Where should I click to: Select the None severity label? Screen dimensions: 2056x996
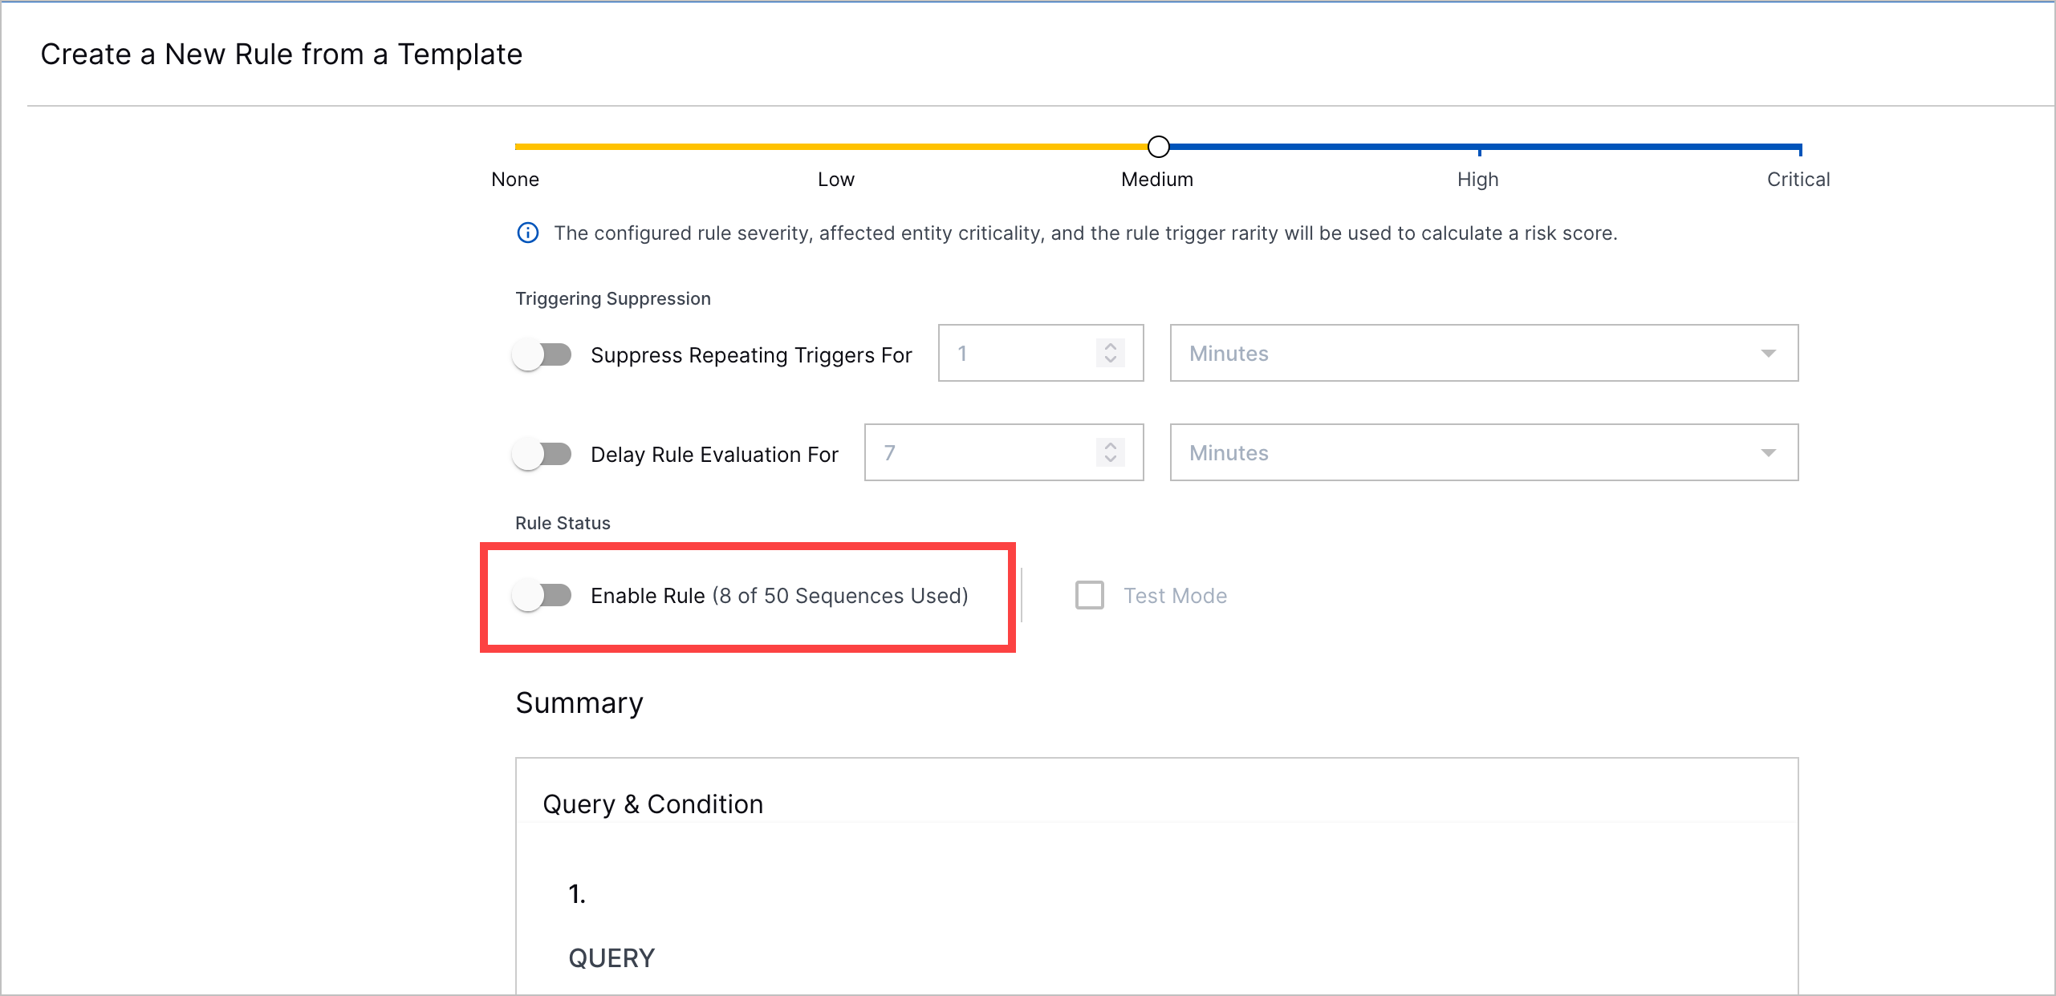[515, 180]
